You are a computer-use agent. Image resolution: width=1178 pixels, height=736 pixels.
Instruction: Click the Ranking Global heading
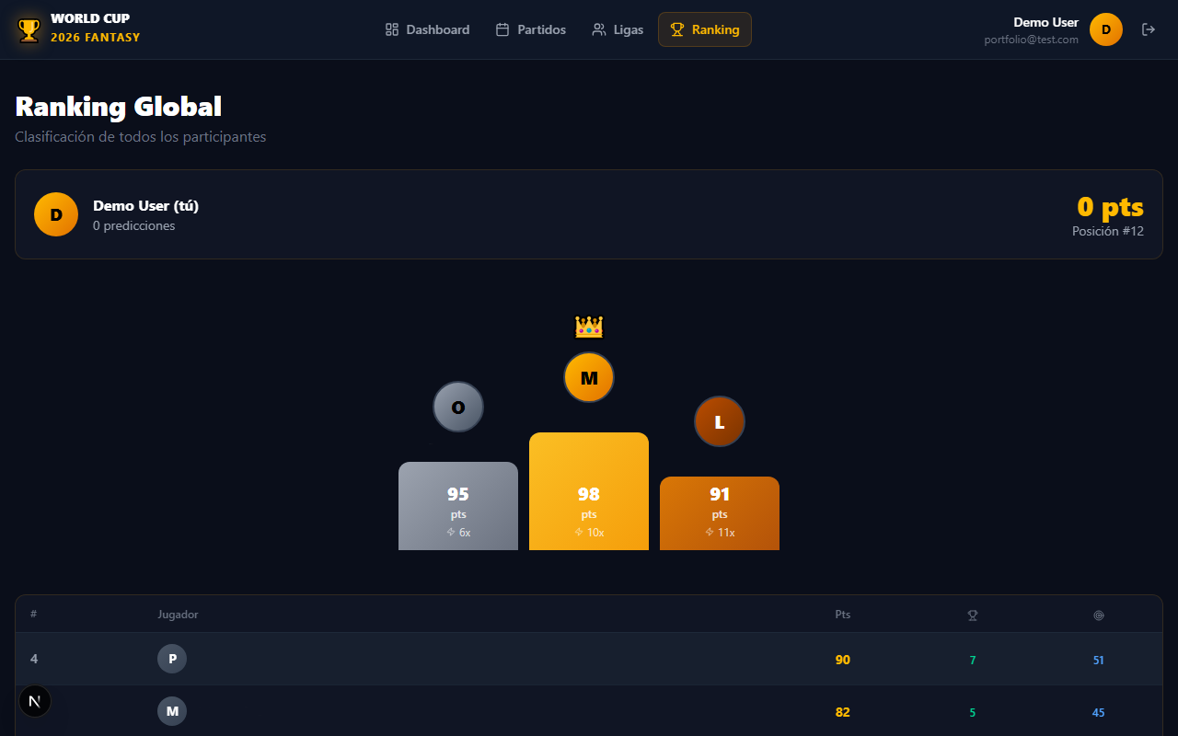click(119, 107)
